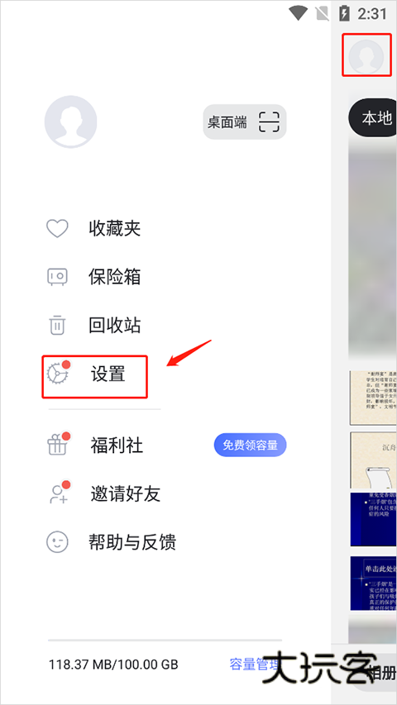397x705 pixels.
Task: Click the 桌面端 button
Action: 245,121
